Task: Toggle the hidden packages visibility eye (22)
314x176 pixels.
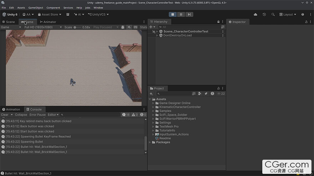Action: [221, 94]
